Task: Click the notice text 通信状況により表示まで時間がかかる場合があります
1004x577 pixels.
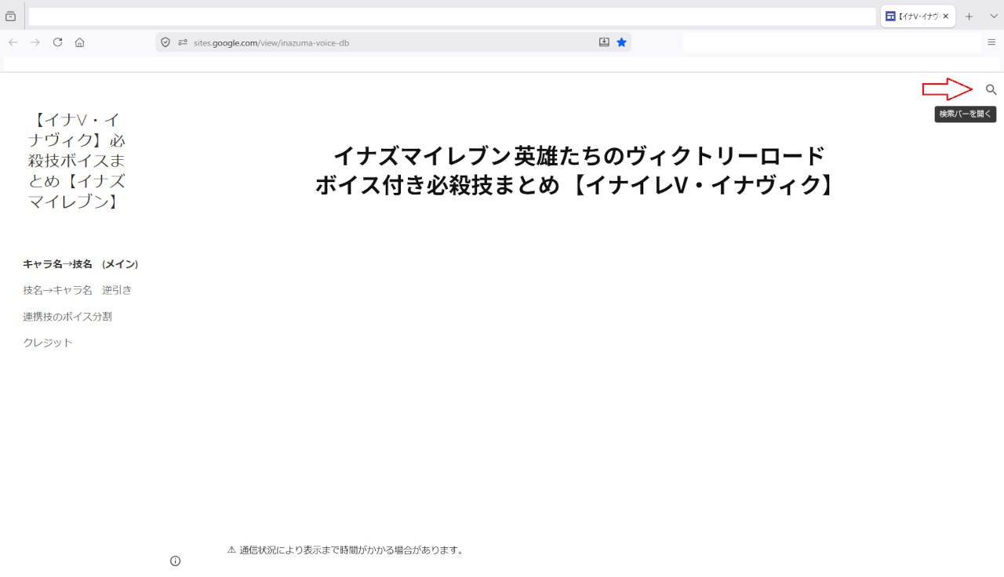Action: pos(351,550)
